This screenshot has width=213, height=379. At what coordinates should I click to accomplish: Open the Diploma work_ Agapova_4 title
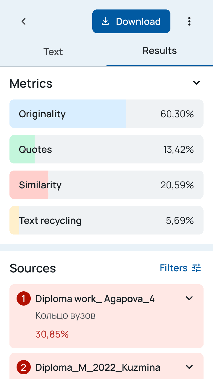click(x=95, y=299)
